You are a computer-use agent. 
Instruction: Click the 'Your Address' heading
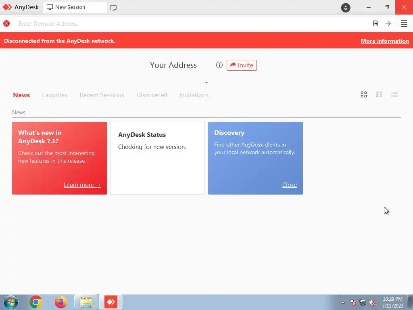(x=173, y=65)
